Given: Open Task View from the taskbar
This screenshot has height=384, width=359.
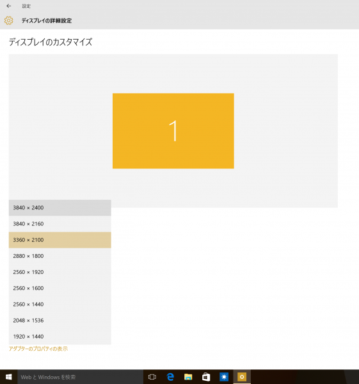Looking at the screenshot, I should click(x=152, y=377).
